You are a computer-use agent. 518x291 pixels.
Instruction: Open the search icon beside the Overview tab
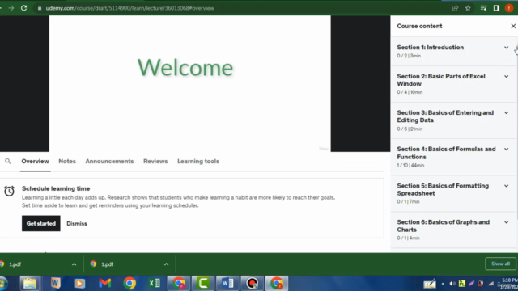8,162
